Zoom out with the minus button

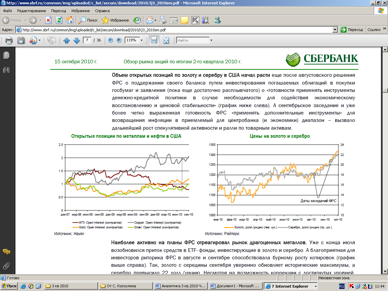click(110, 40)
